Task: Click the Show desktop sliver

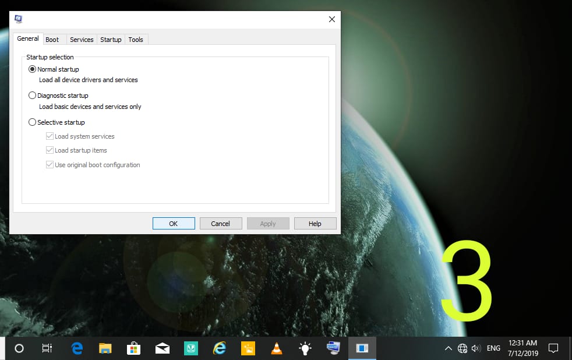Action: pos(570,348)
